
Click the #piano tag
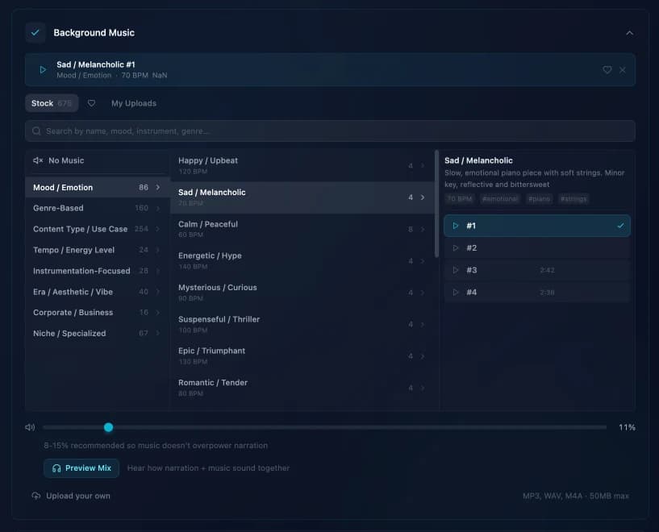click(540, 199)
